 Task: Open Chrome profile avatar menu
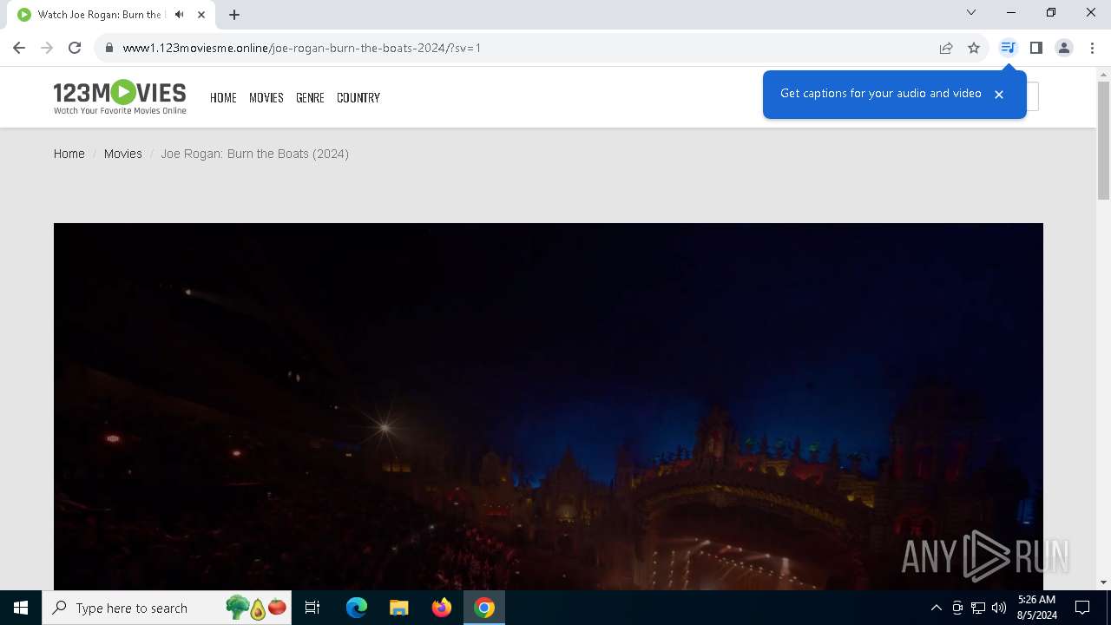point(1063,48)
